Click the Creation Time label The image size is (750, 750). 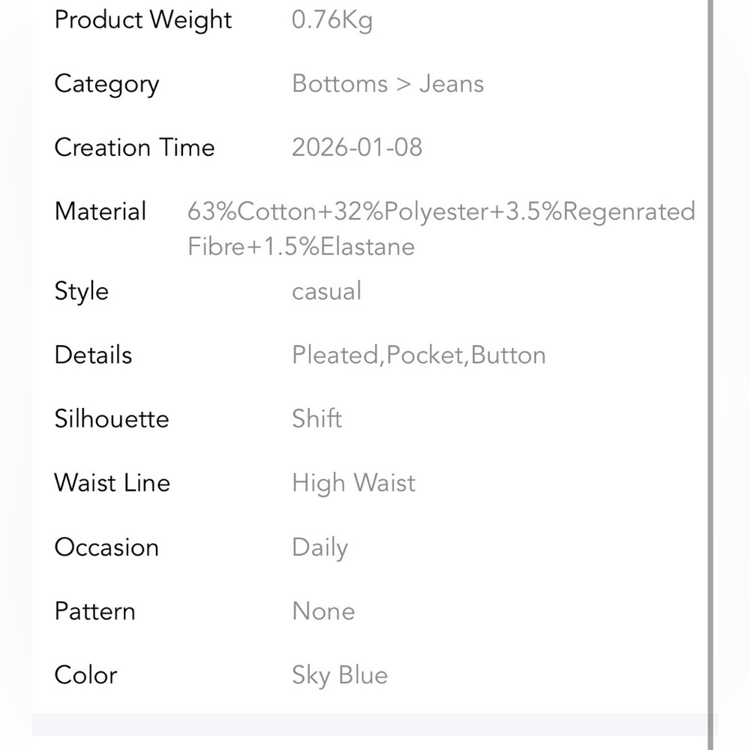coord(134,147)
